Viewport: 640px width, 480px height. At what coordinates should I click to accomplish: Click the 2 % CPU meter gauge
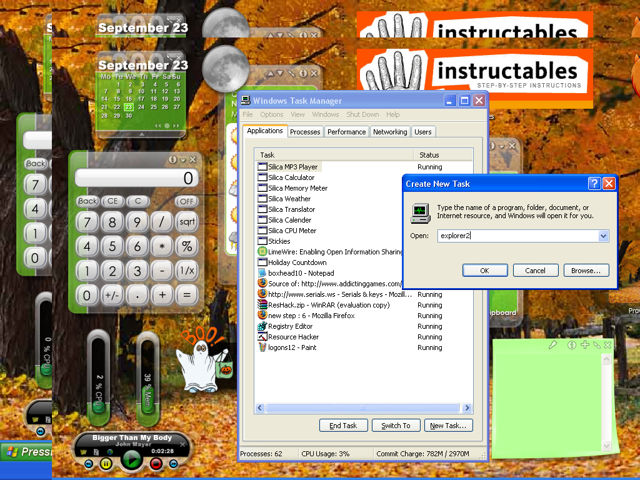pyautogui.click(x=98, y=378)
